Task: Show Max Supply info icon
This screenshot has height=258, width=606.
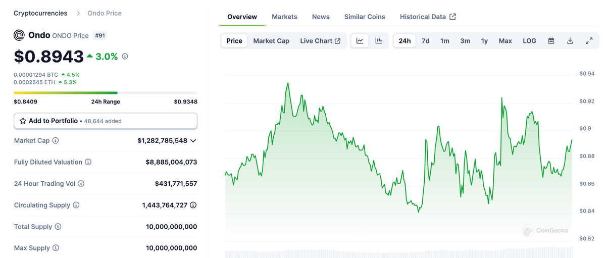Action: pyautogui.click(x=56, y=248)
